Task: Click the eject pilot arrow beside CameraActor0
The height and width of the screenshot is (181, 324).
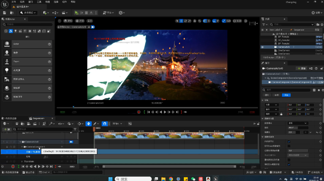Action: 89,27
